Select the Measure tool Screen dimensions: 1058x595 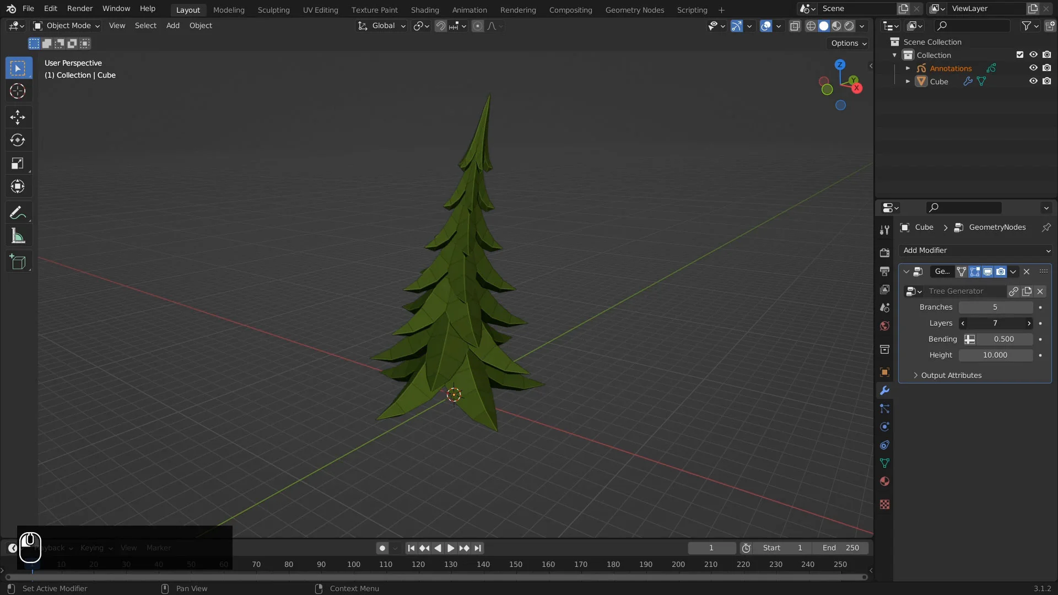(x=18, y=236)
